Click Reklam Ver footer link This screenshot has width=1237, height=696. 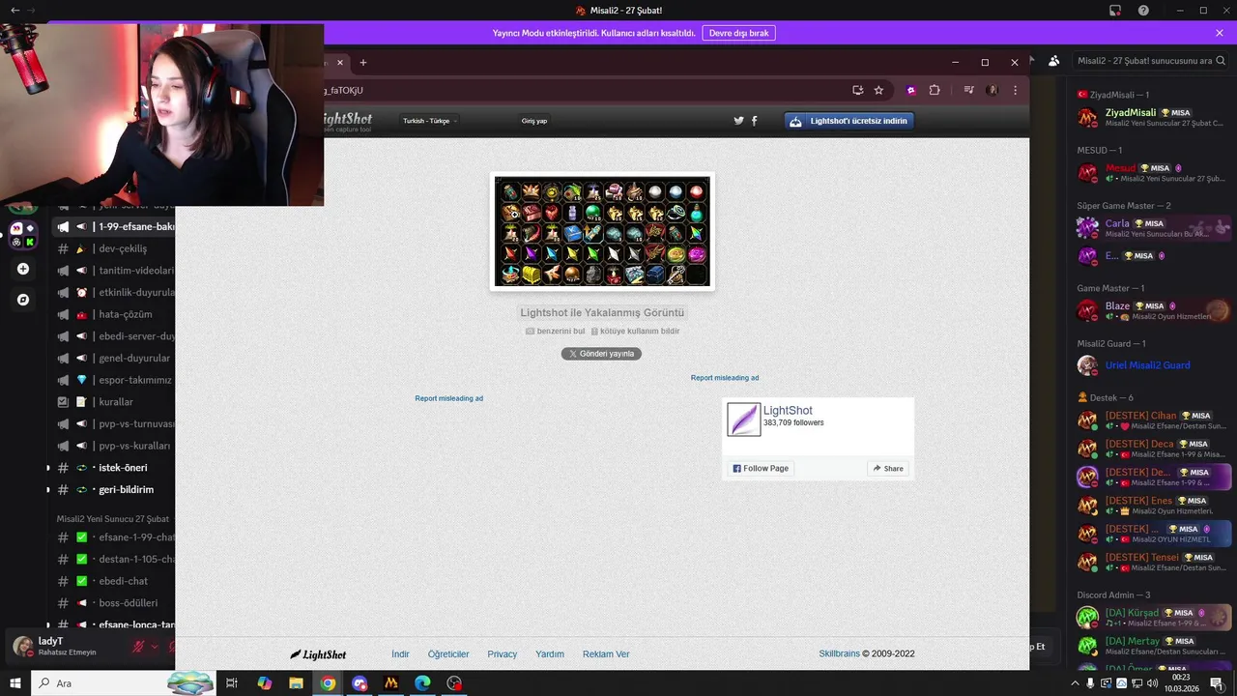[606, 654]
